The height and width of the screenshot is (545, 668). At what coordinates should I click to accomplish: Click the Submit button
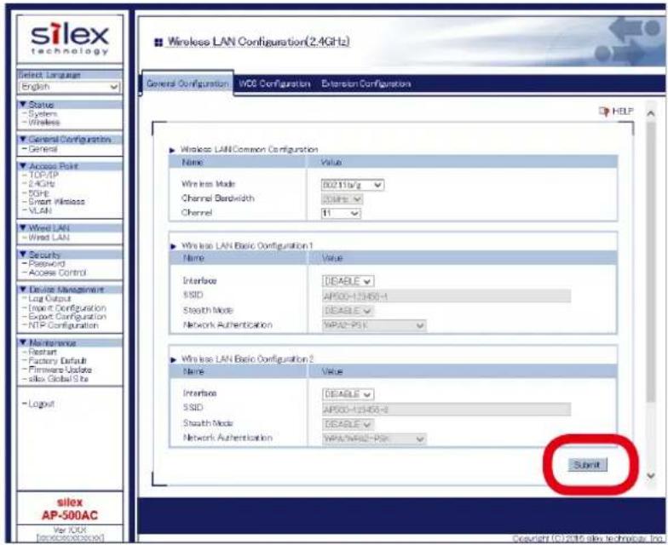(x=588, y=465)
